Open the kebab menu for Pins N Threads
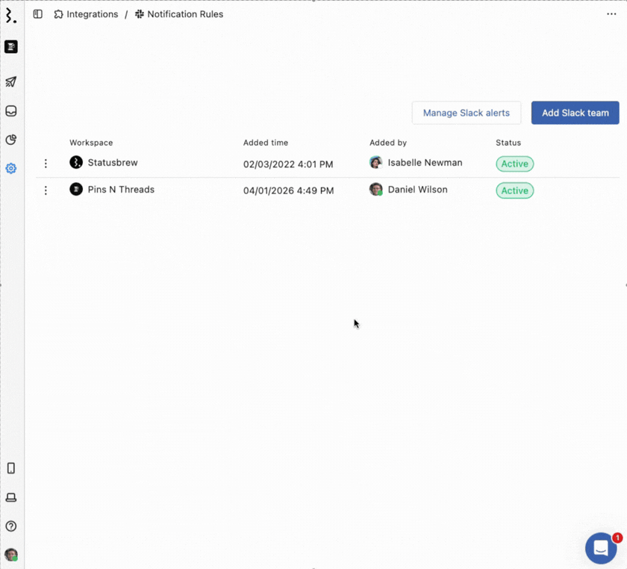This screenshot has height=569, width=627. [46, 190]
